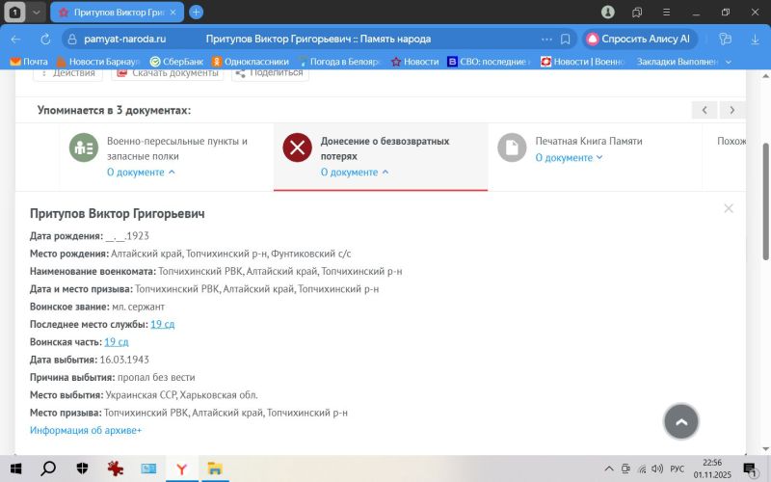Click the bookmark icon in address bar
Viewport: 771px width, 482px height.
point(566,40)
